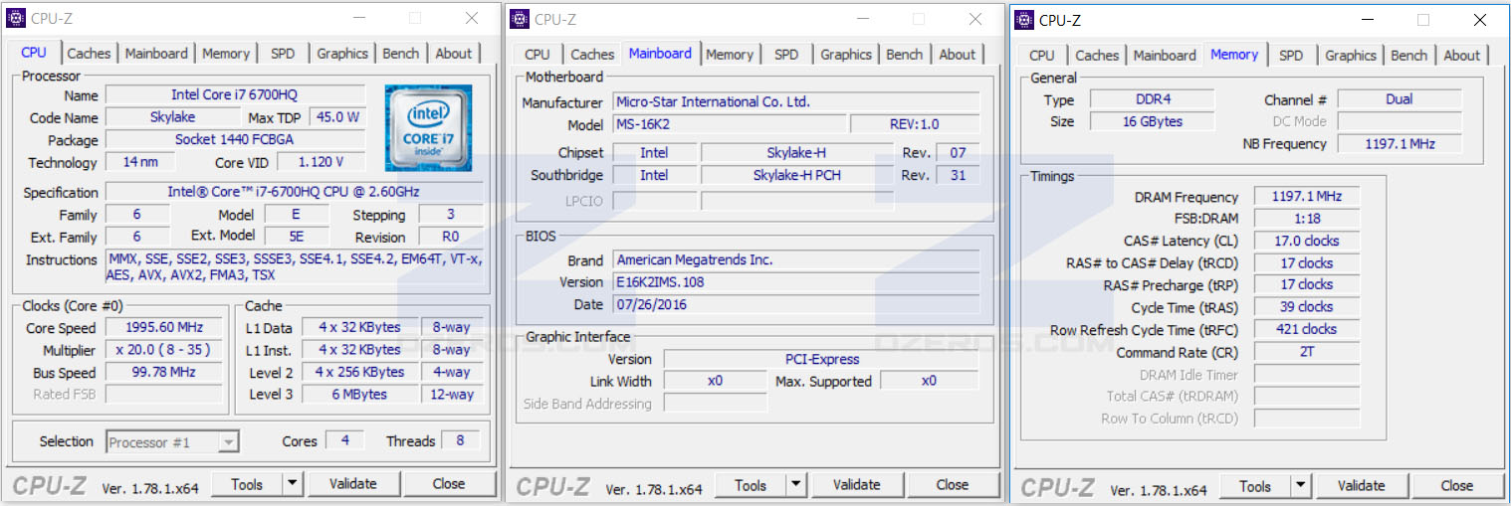Click the BIOS Brand American Megatrends Inc.
The height and width of the screenshot is (506, 1511).
[x=795, y=259]
